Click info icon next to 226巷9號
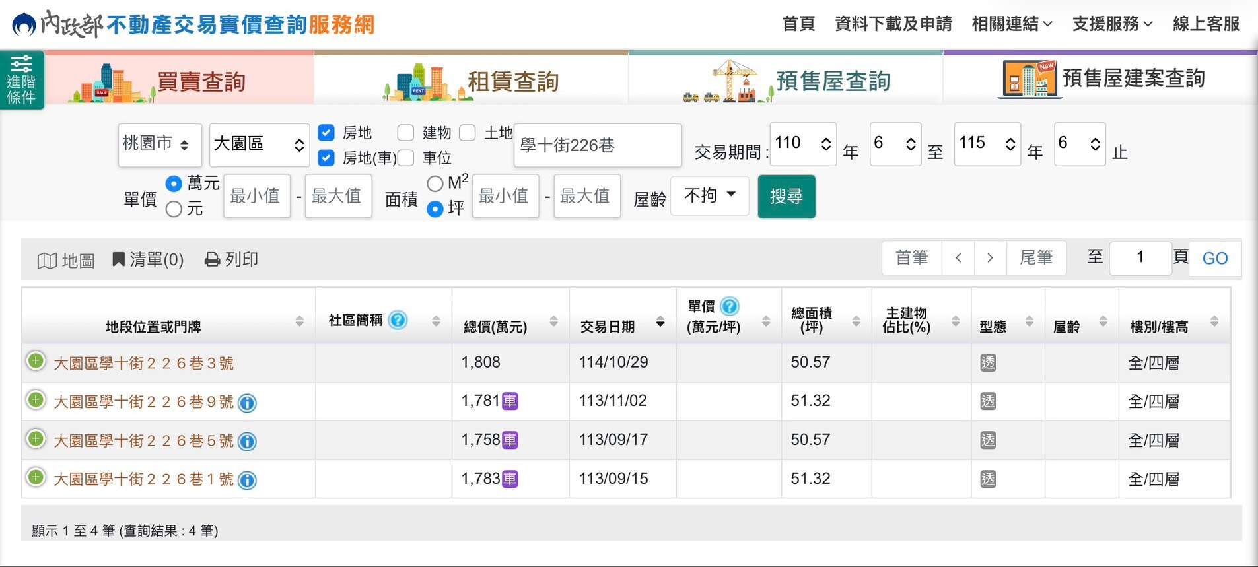This screenshot has width=1258, height=567. 247,403
